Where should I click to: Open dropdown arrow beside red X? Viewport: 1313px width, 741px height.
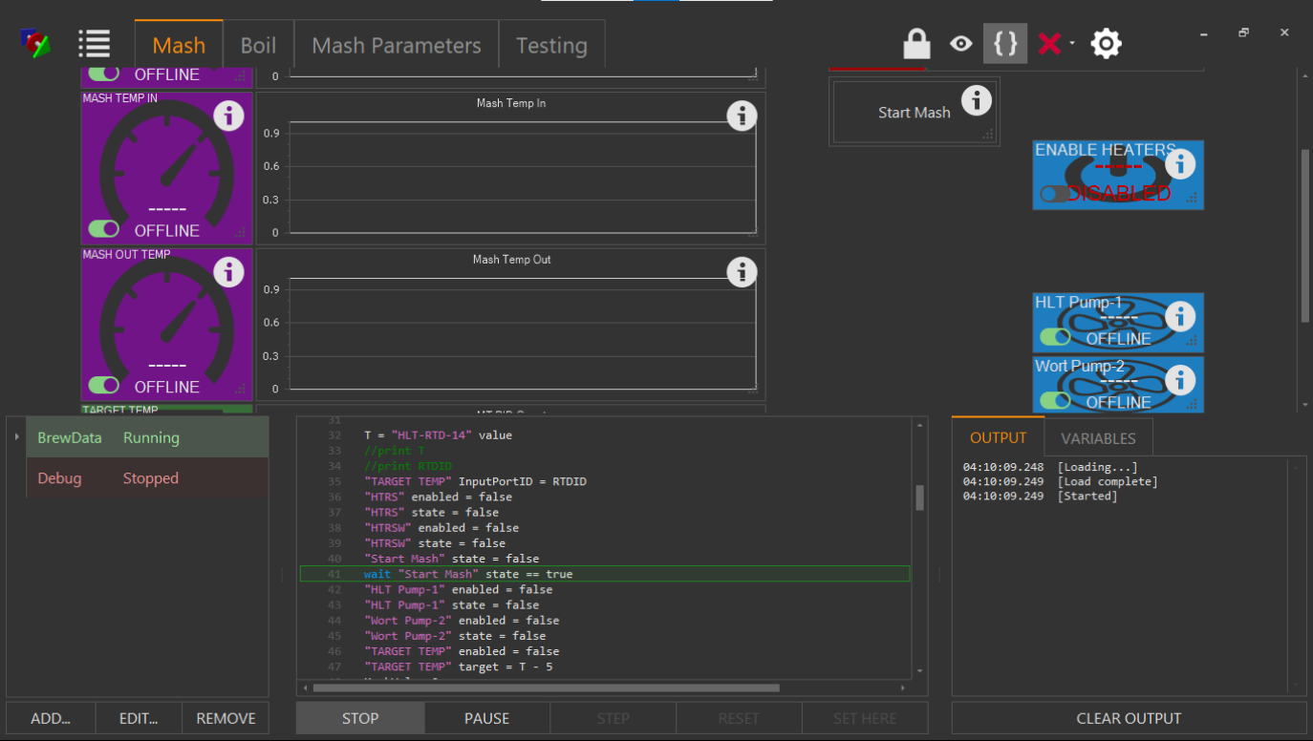1072,43
